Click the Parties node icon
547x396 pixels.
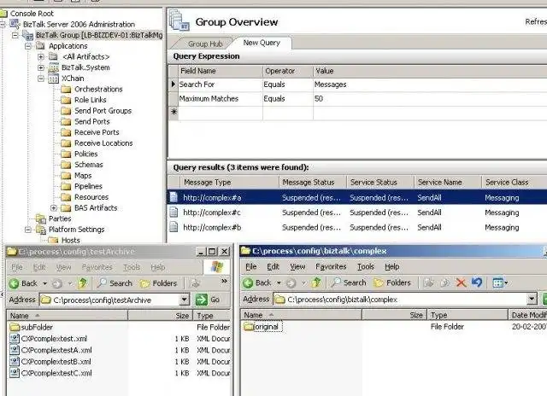click(41, 219)
